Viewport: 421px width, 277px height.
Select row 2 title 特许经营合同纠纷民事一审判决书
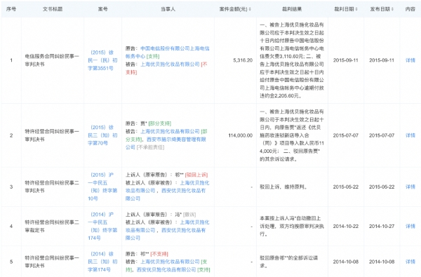point(52,135)
